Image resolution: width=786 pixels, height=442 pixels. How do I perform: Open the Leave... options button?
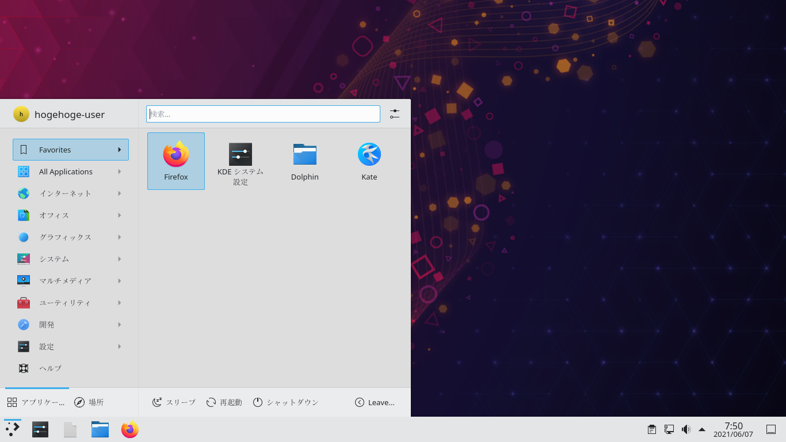[375, 402]
